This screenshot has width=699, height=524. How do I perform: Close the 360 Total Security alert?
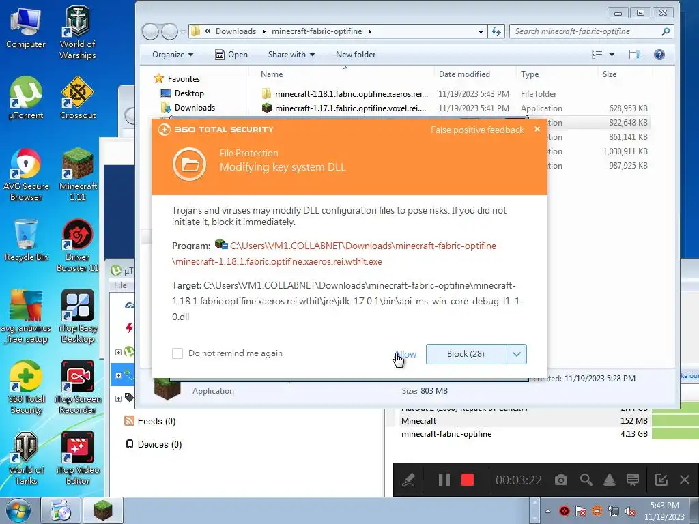click(x=537, y=129)
